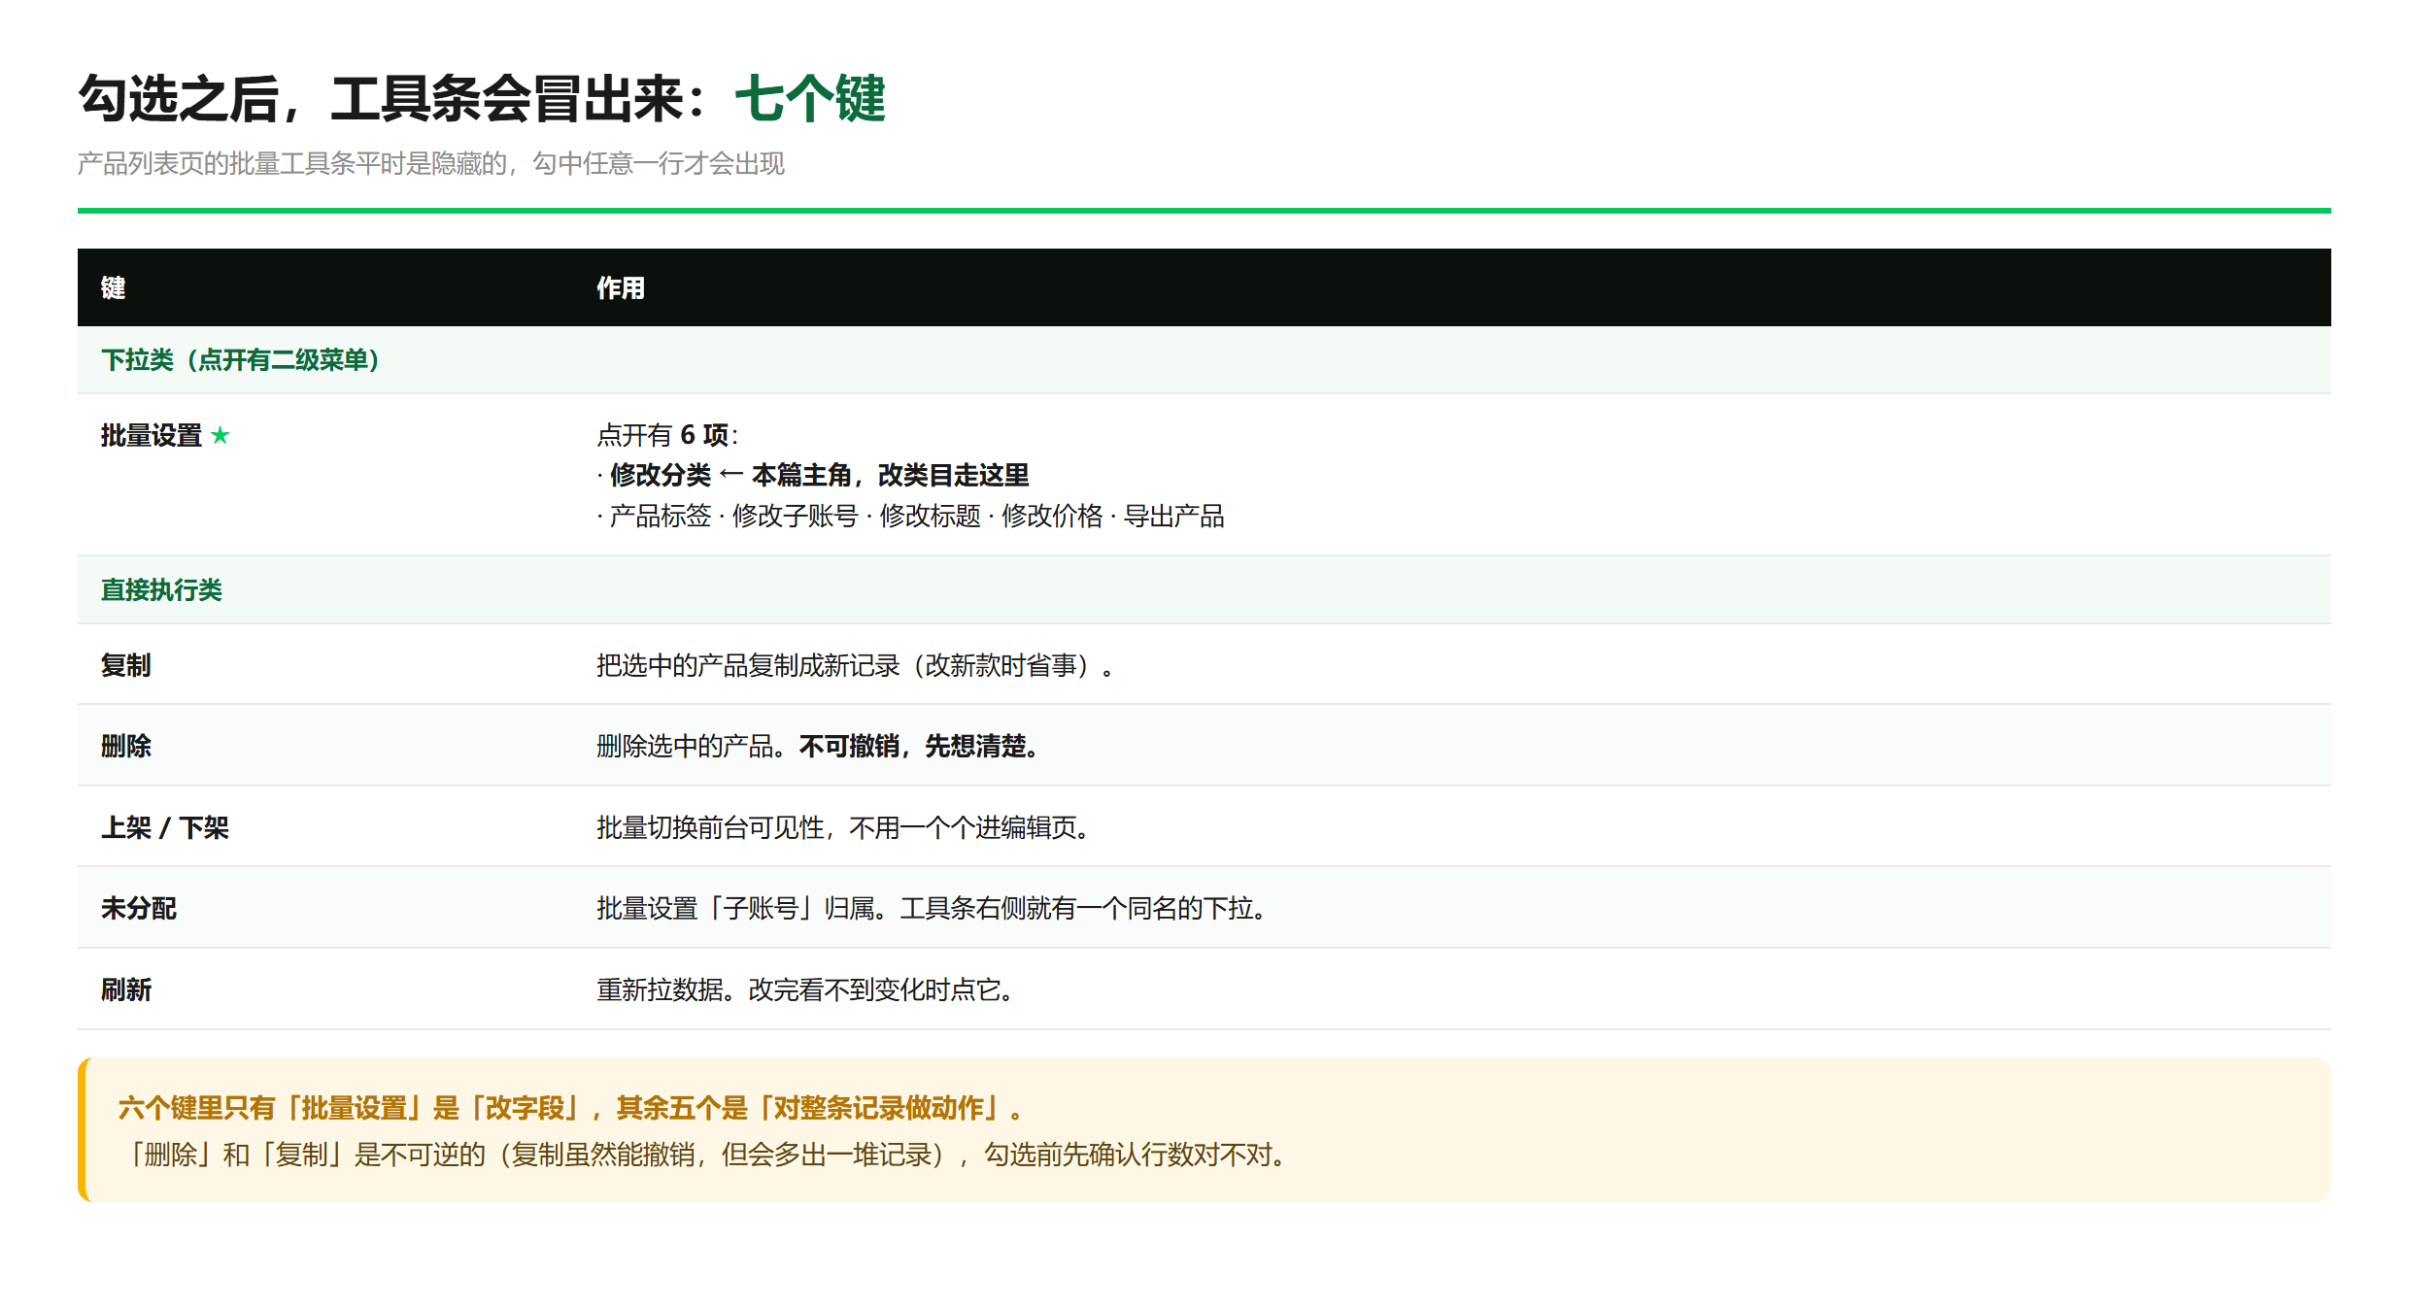Click the description 重新拉数据
This screenshot has width=2409, height=1307.
point(660,989)
